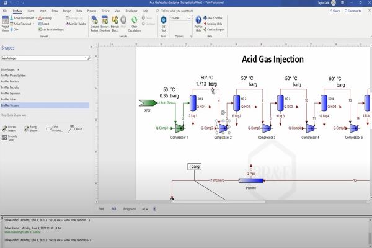Open the GIS Tool
Viewport: 372px width, 248px height.
coord(164,24)
